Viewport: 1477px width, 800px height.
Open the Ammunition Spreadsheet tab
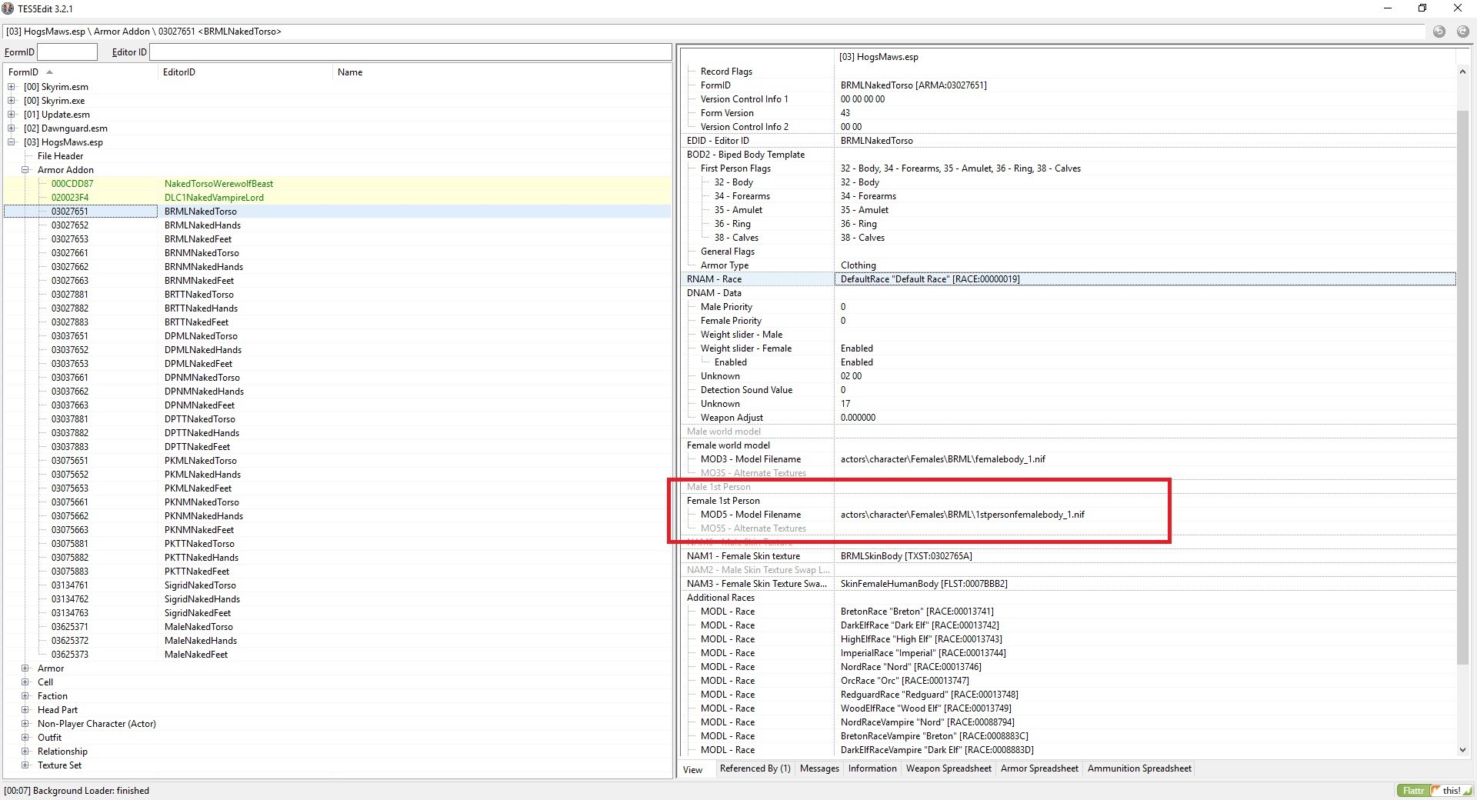pyautogui.click(x=1139, y=768)
